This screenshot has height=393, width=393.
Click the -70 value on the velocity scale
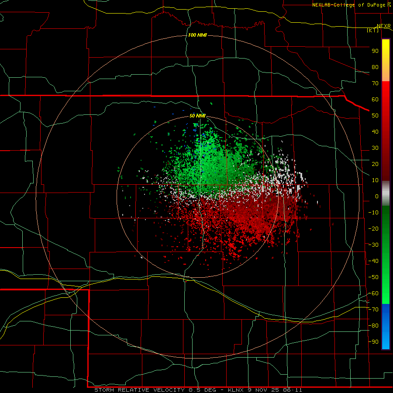tap(373, 310)
